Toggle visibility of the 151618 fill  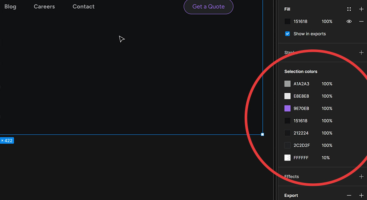click(349, 21)
